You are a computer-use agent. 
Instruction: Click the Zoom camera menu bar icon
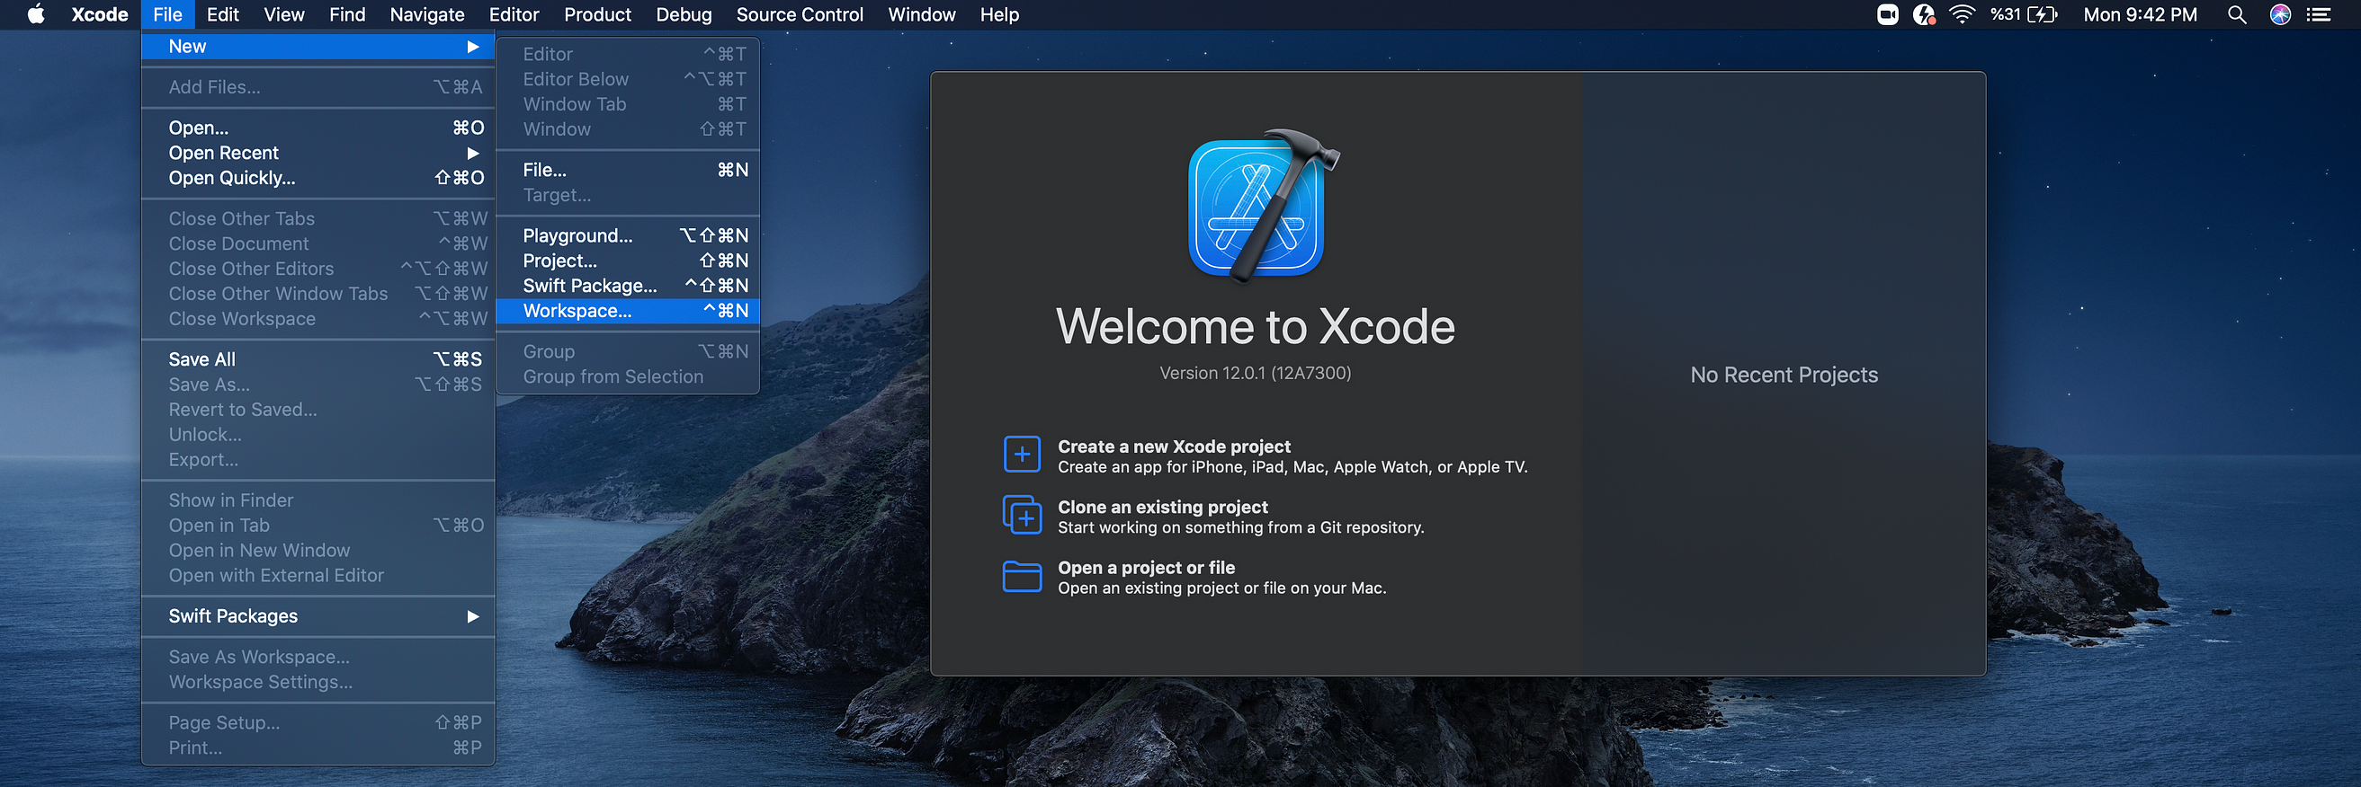(1887, 14)
